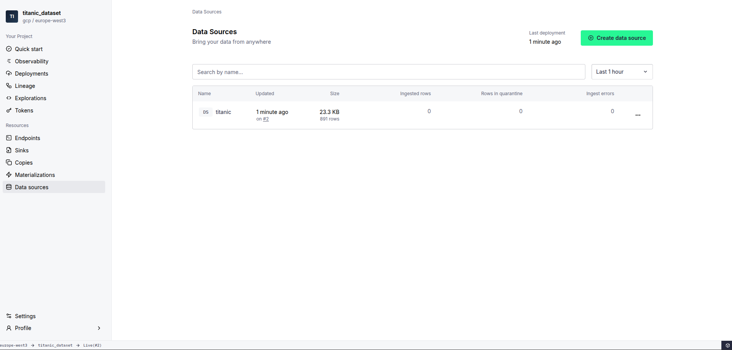Select the Endpoints panel icon
Image resolution: width=732 pixels, height=350 pixels.
9,138
